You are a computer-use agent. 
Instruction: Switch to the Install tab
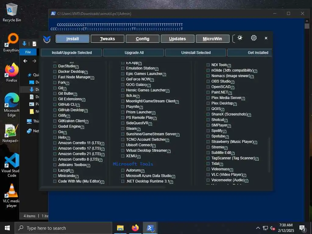(73, 39)
